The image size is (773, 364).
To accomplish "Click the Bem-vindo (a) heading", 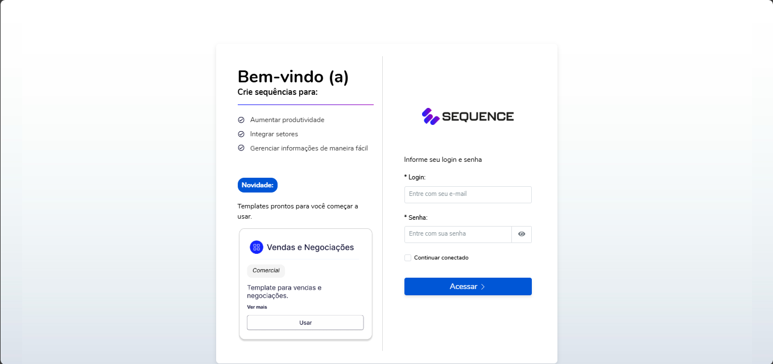I will (x=293, y=77).
